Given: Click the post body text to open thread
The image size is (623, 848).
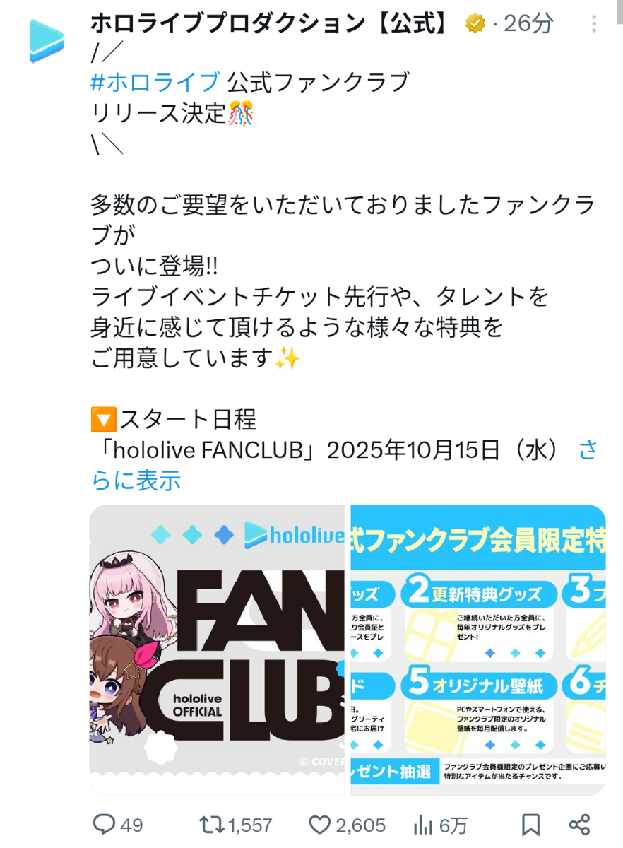Looking at the screenshot, I should point(343,282).
